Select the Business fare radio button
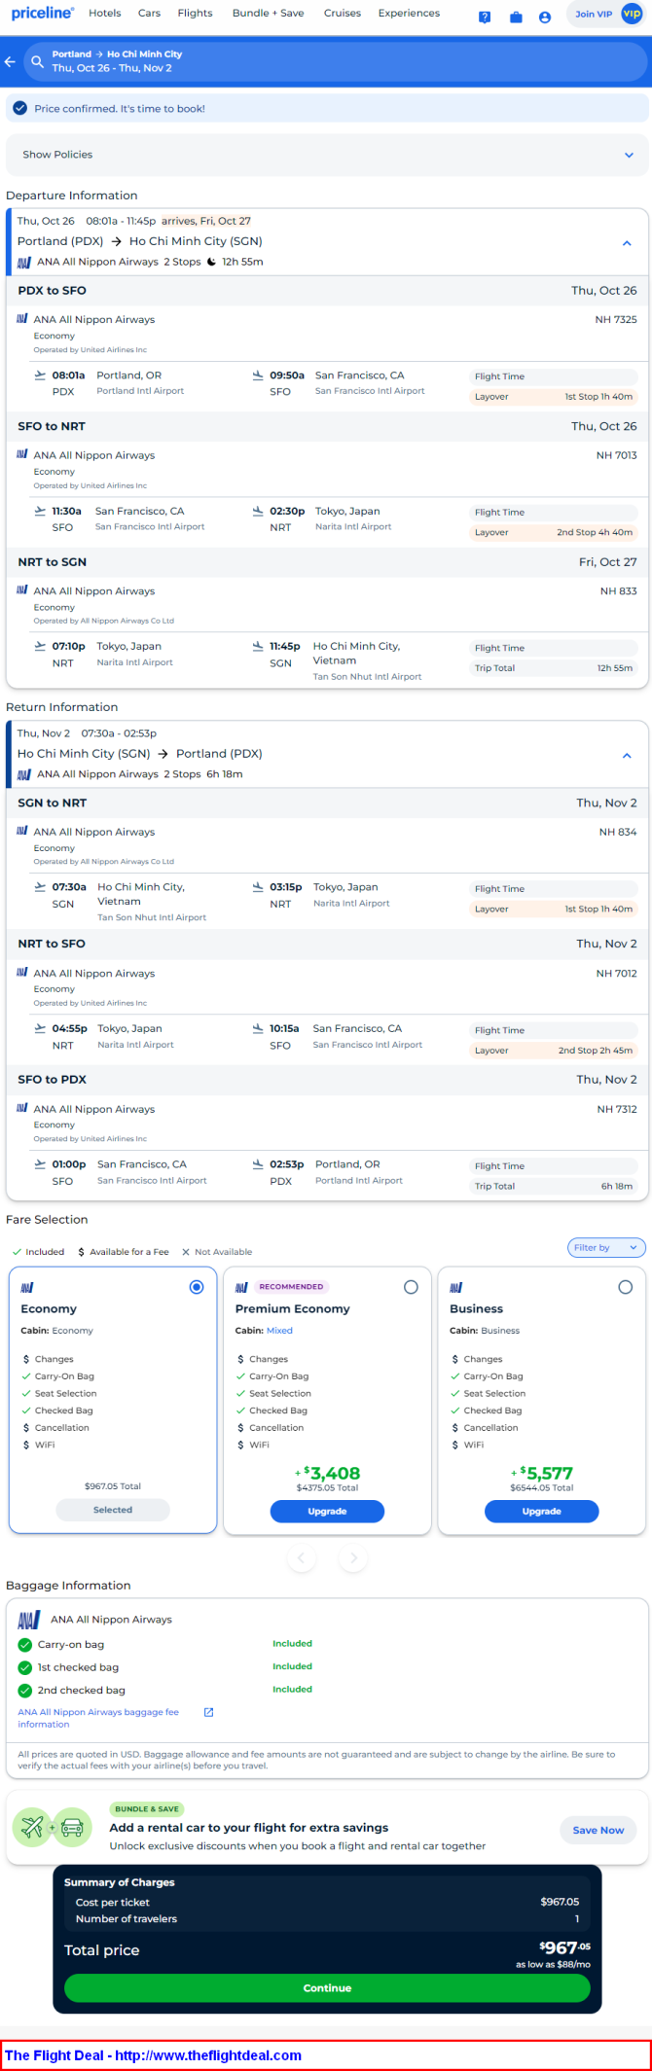 pyautogui.click(x=625, y=1287)
